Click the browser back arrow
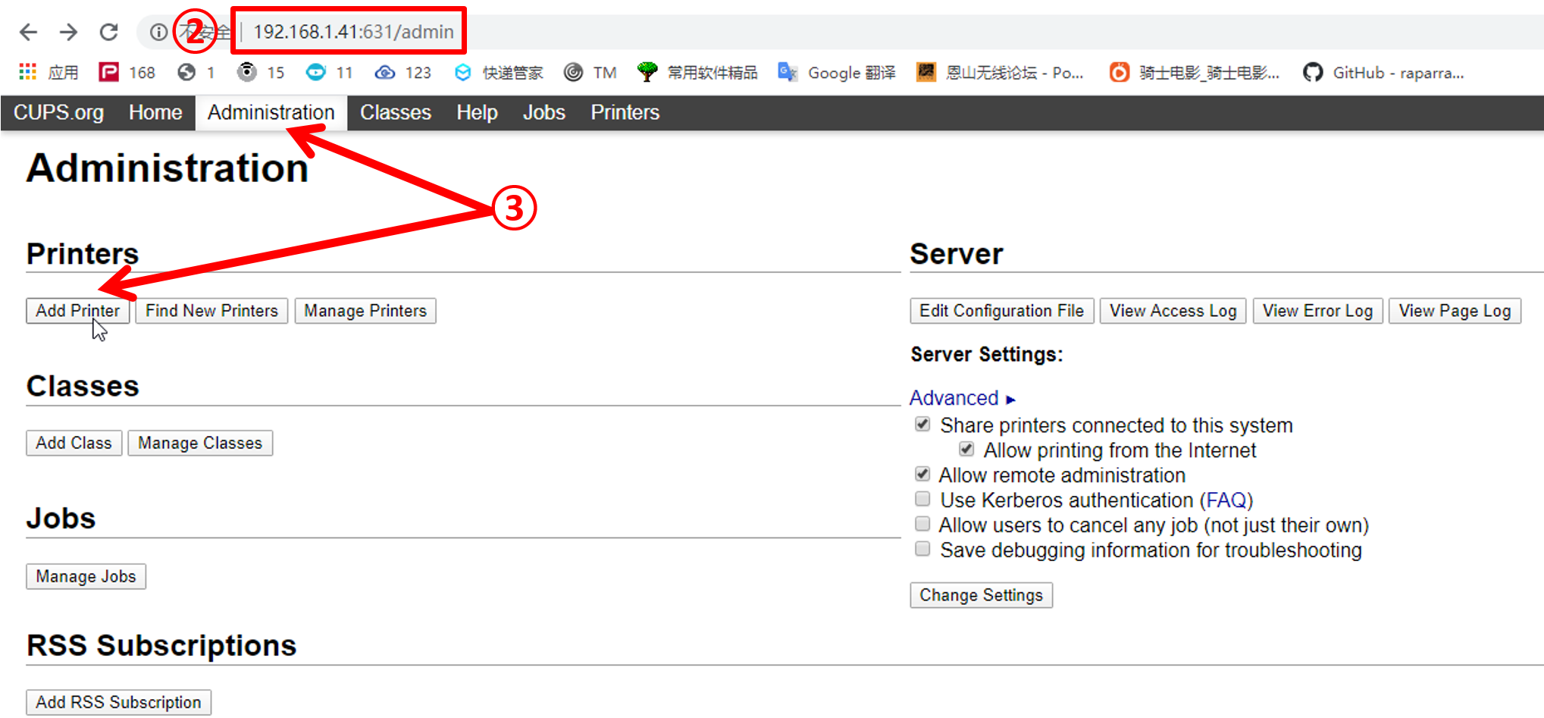 (28, 32)
